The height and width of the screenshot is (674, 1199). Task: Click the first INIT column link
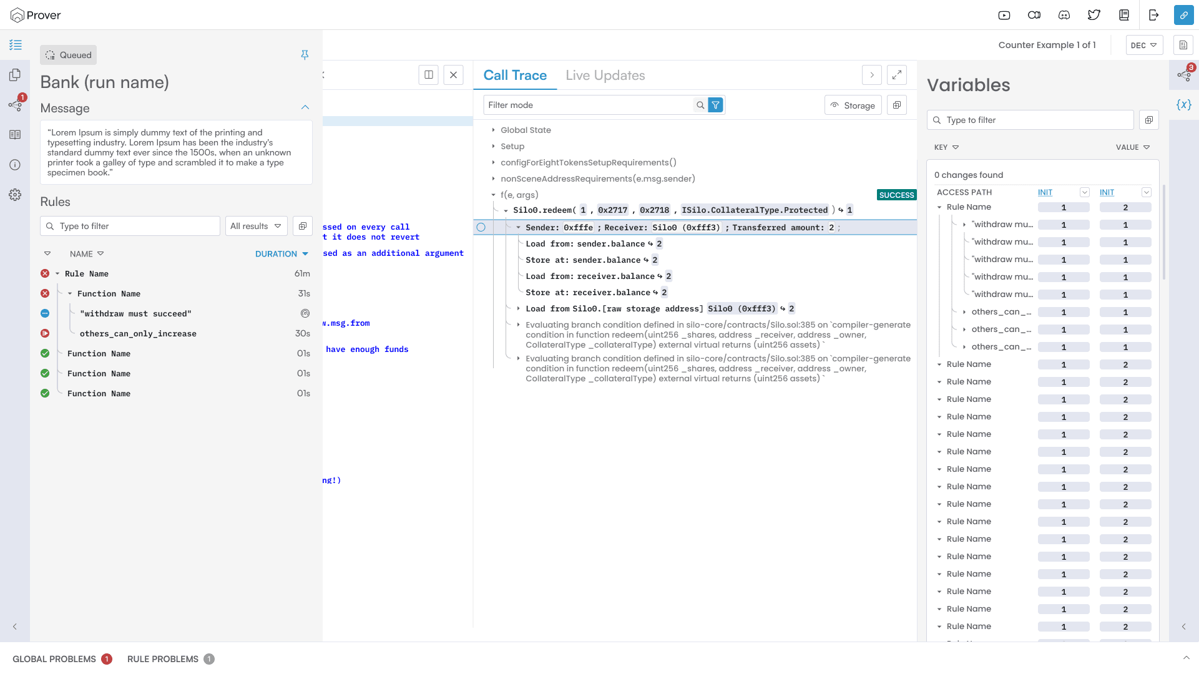click(x=1045, y=192)
